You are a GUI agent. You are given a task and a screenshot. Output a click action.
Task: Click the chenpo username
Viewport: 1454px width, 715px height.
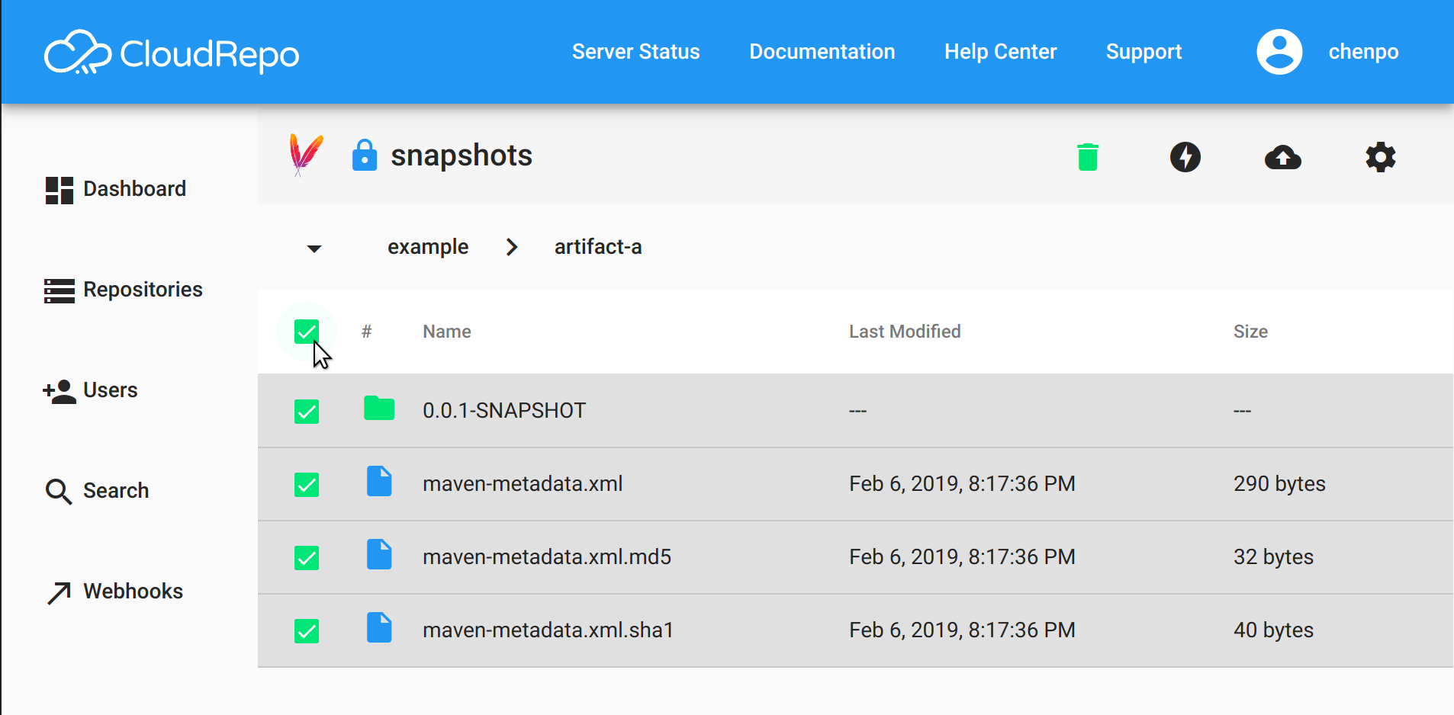pyautogui.click(x=1364, y=52)
